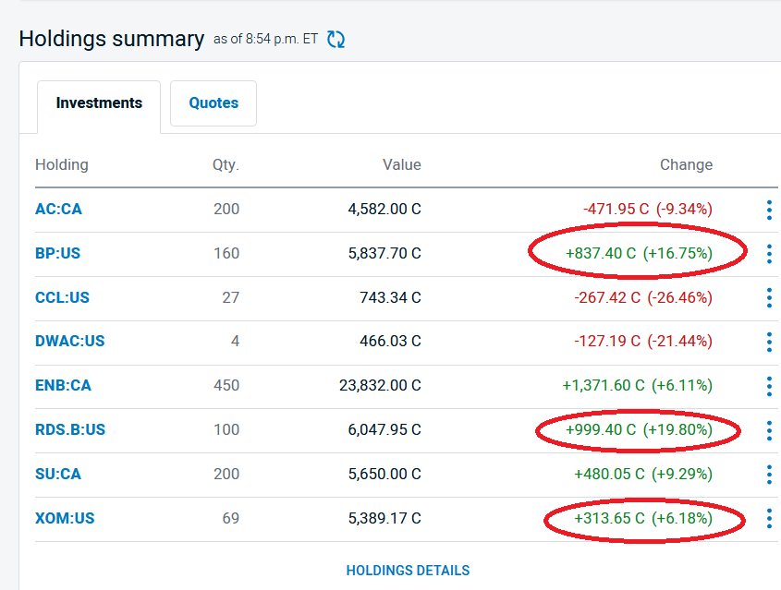The height and width of the screenshot is (590, 781).
Task: Select the Change column header
Action: pos(687,164)
